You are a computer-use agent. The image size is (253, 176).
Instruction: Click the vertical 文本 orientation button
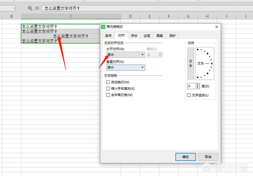coord(191,63)
